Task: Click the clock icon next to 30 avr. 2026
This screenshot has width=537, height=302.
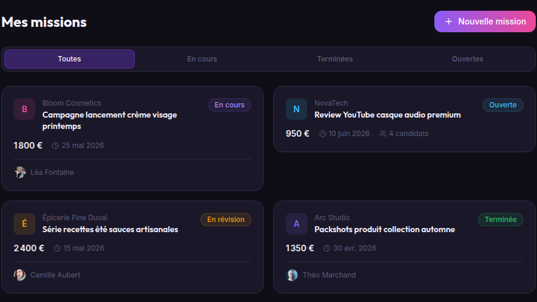Action: click(x=327, y=249)
